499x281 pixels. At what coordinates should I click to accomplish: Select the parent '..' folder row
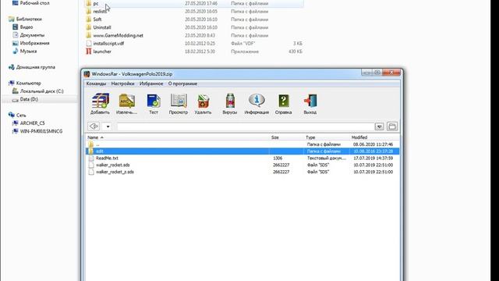click(242, 144)
